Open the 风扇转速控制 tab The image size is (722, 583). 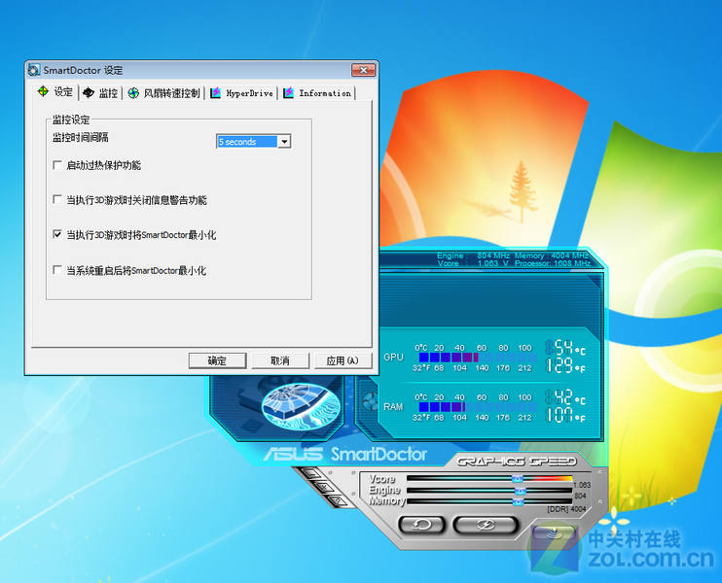point(163,93)
